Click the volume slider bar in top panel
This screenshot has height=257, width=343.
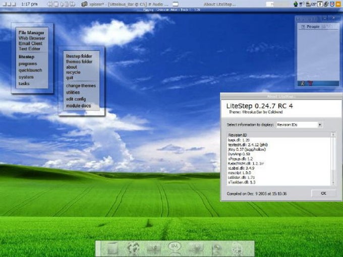tap(278, 4)
